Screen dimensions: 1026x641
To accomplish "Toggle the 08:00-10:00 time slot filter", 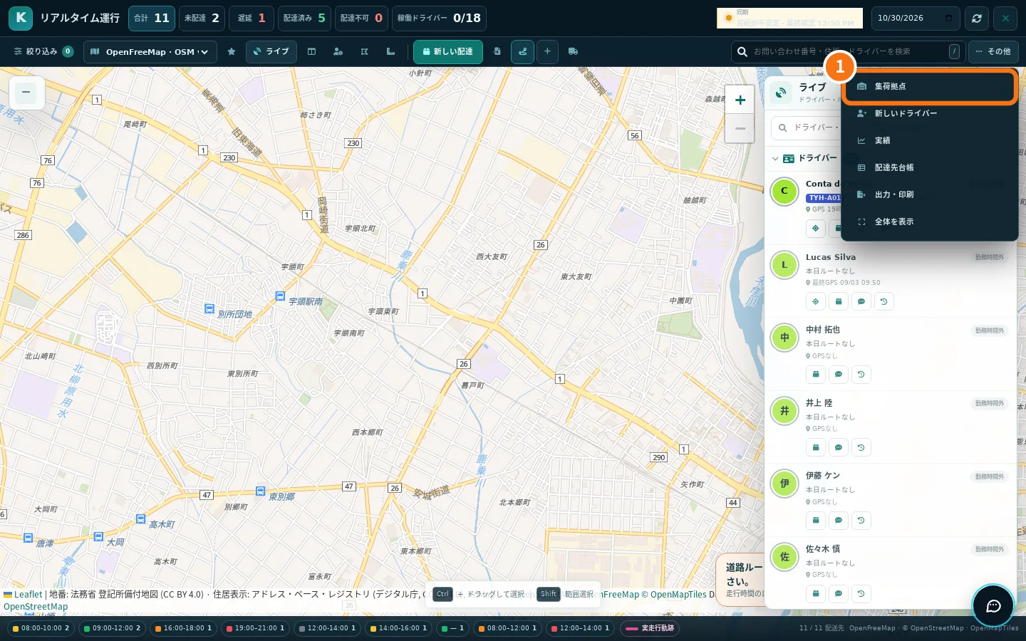I will pos(41,628).
